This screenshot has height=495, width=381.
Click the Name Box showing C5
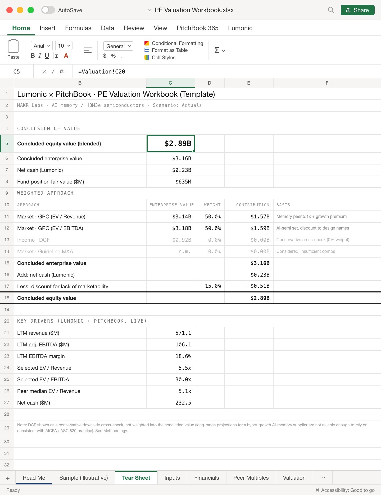click(x=17, y=71)
